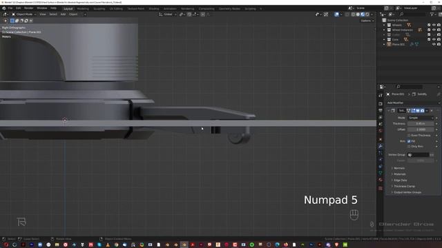The height and width of the screenshot is (248, 442).
Task: Open the Object Mode dropdown
Action: click(24, 14)
